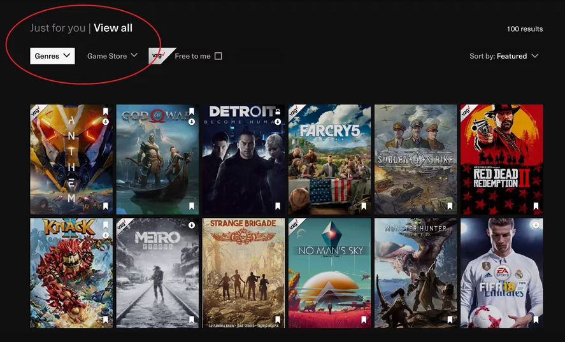Open the Genres dropdown
The height and width of the screenshot is (342, 565).
click(52, 56)
